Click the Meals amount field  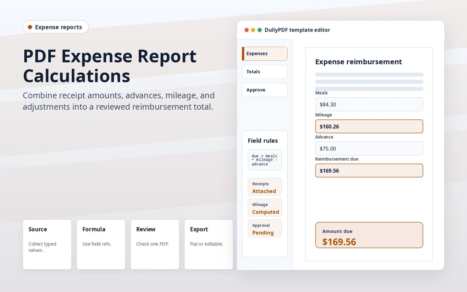tap(369, 104)
